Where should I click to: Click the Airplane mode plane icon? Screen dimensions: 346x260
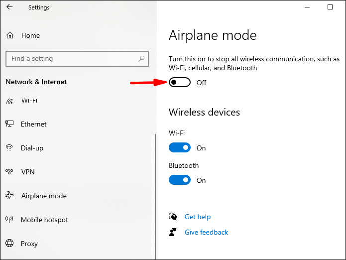9,196
